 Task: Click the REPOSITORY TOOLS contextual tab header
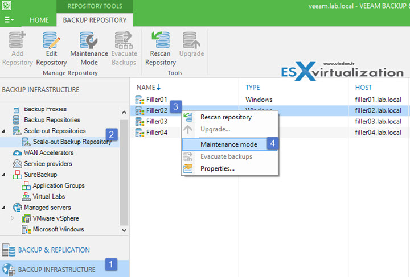(95, 6)
